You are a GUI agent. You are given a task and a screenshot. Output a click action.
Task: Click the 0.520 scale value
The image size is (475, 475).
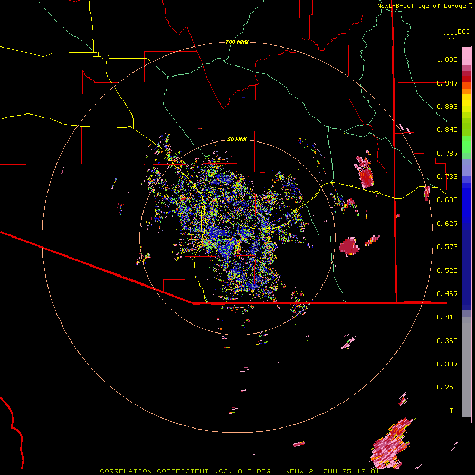pyautogui.click(x=447, y=271)
